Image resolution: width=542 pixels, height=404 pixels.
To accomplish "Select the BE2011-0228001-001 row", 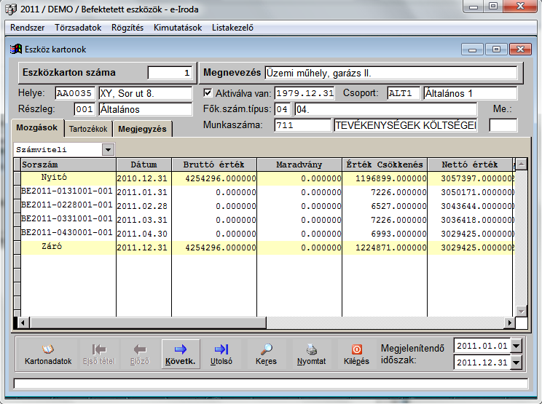I will [x=67, y=206].
